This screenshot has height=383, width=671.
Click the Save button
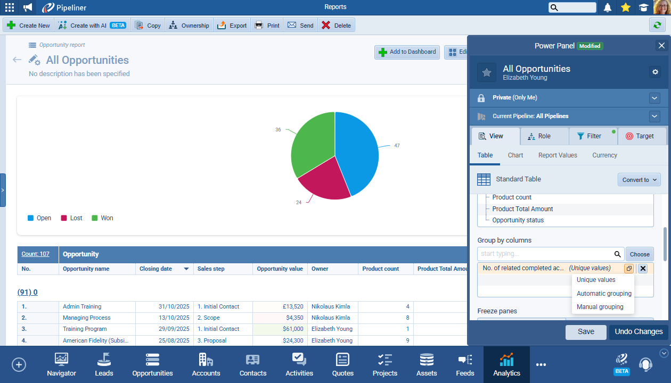586,332
